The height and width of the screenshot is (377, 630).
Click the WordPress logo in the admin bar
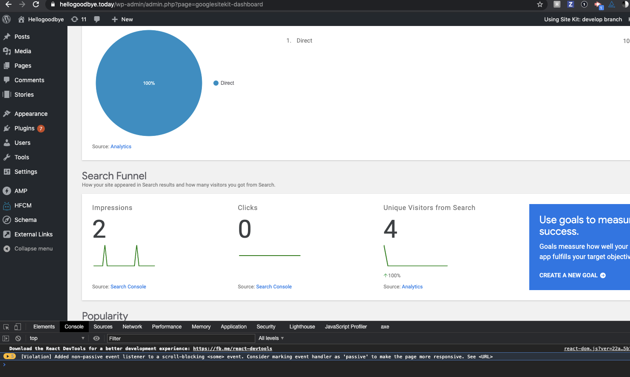click(6, 19)
